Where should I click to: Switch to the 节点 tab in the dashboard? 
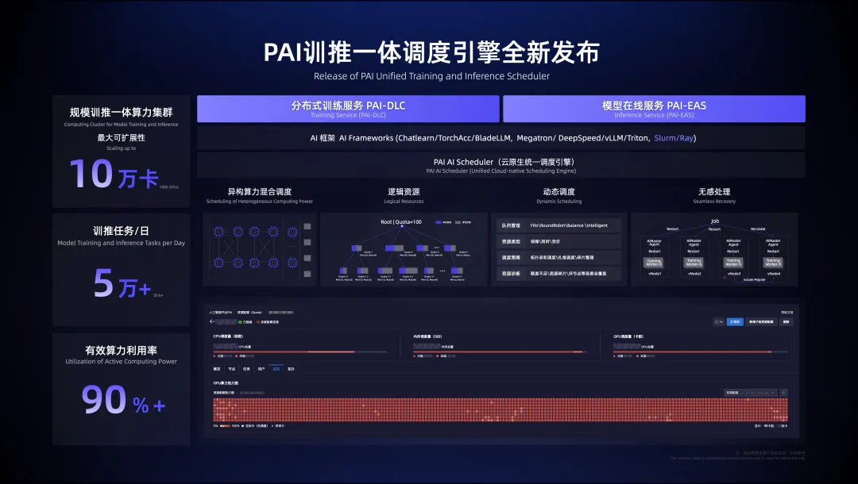pos(233,367)
